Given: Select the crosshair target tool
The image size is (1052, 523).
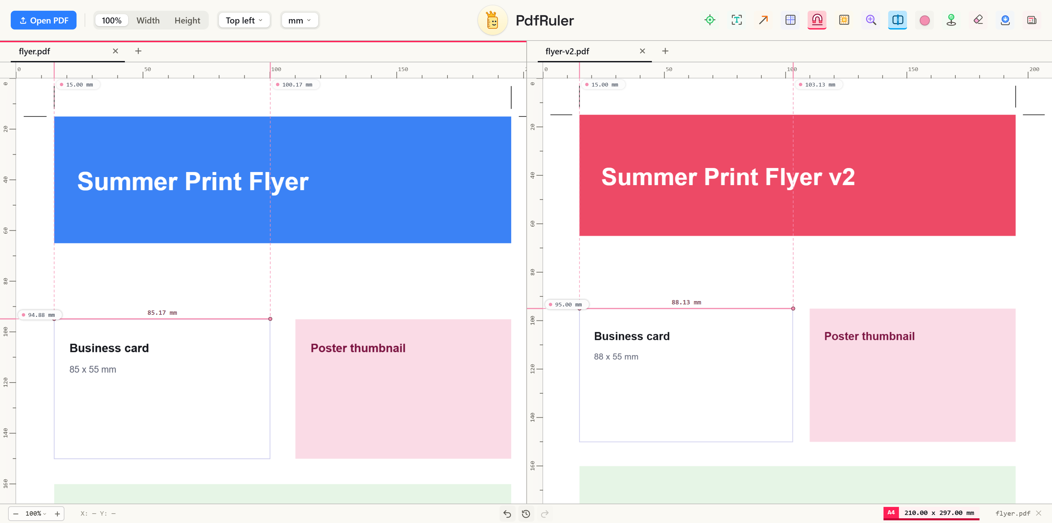Looking at the screenshot, I should [x=710, y=20].
